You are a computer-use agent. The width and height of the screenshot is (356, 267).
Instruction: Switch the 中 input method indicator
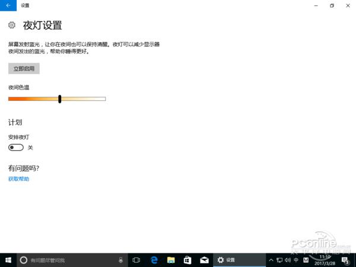(296, 260)
